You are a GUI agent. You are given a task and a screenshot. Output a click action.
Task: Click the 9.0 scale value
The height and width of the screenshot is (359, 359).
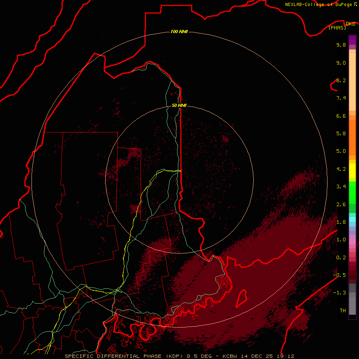[x=341, y=63]
